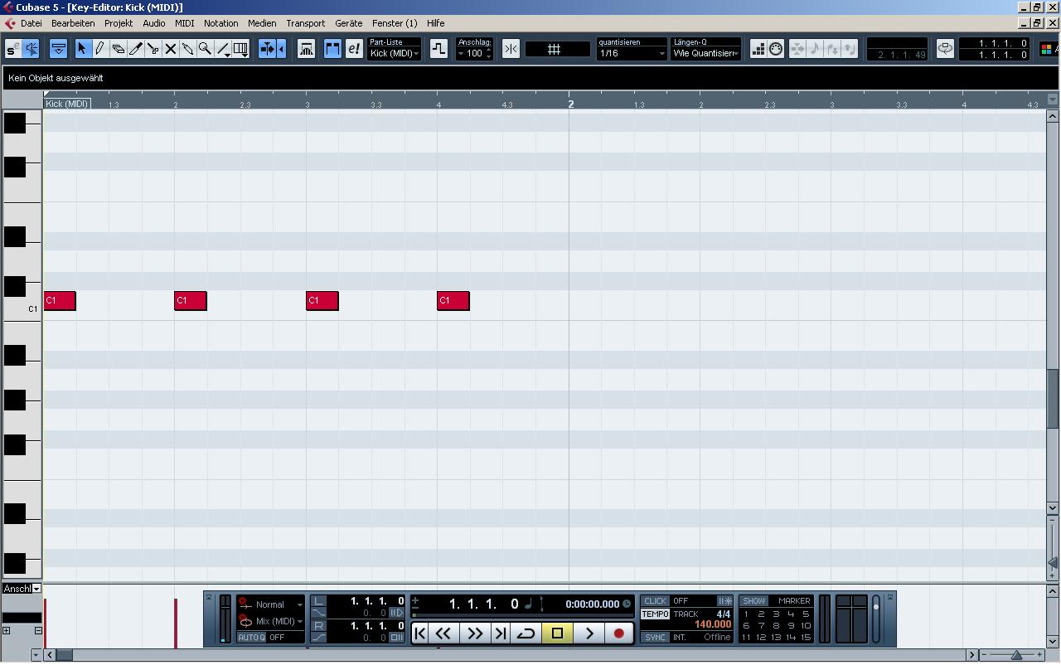Screen dimensions: 1061x665
Task: Select the trim tool
Action: [x=135, y=49]
